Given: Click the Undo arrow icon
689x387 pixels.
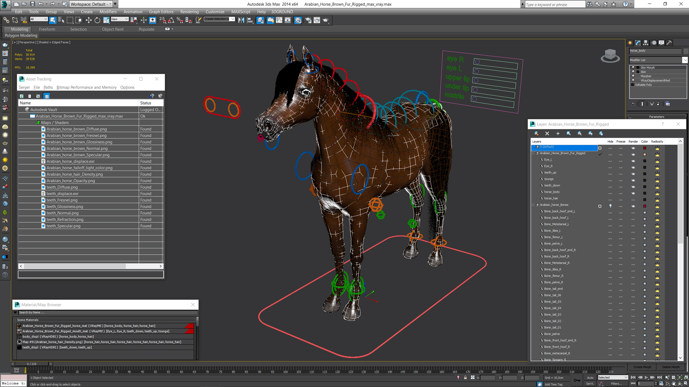Looking at the screenshot, I should [41, 4].
